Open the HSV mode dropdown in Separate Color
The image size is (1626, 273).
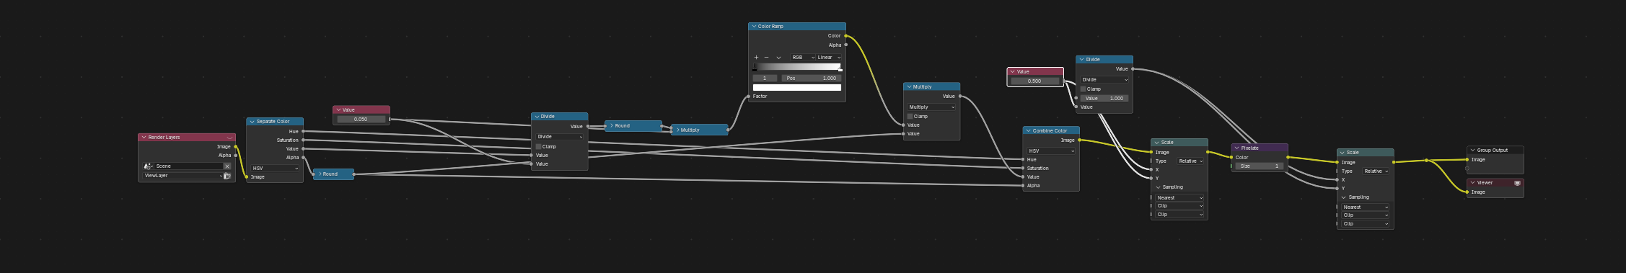click(275, 168)
